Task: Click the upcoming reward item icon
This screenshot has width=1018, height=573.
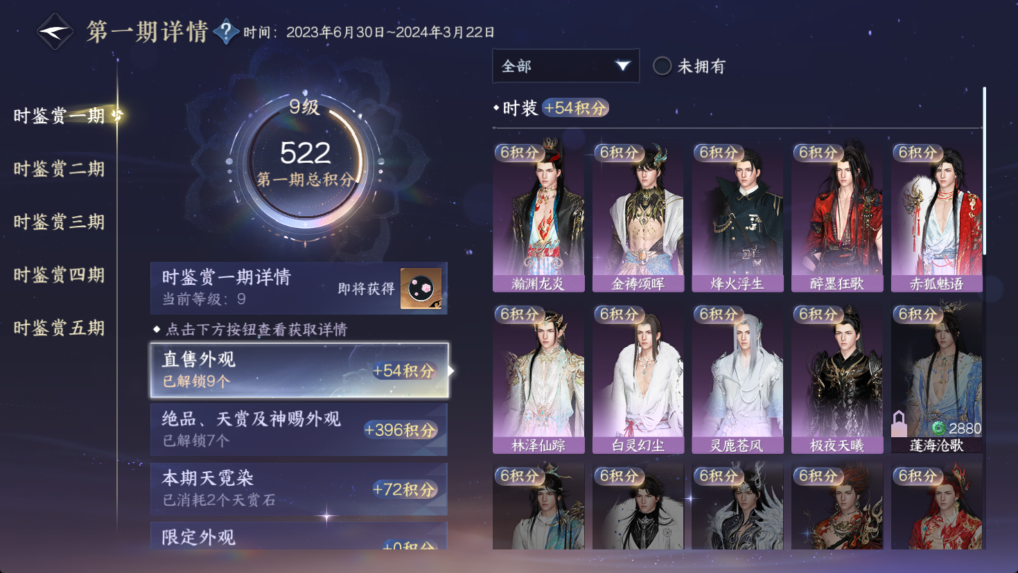Action: tap(421, 288)
